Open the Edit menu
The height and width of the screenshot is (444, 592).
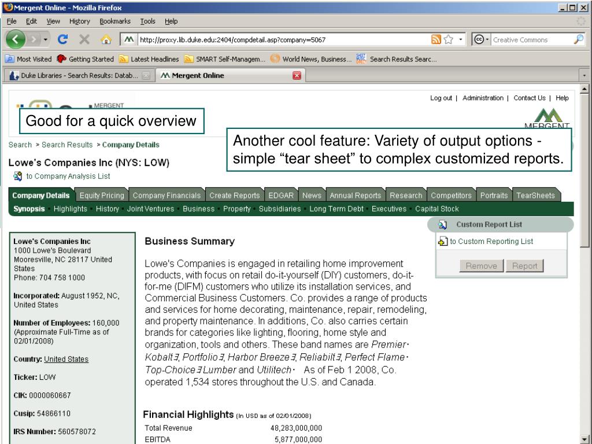point(31,21)
